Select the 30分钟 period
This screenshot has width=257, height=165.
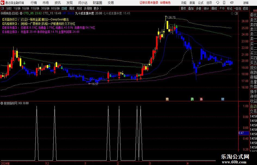(x=45, y=8)
